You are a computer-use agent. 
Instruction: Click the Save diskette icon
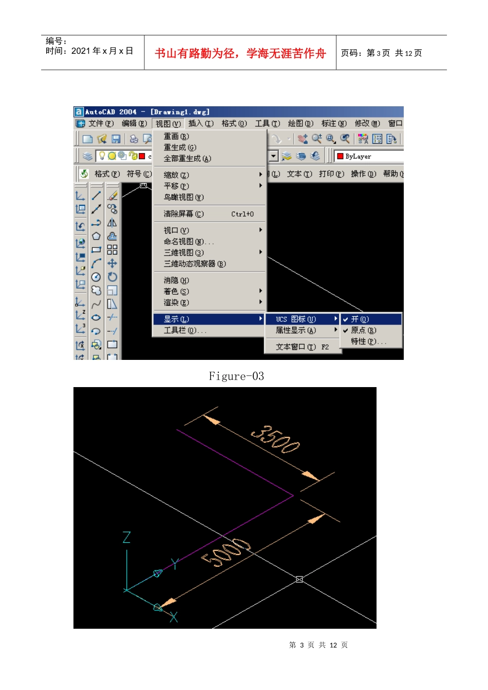[116, 139]
